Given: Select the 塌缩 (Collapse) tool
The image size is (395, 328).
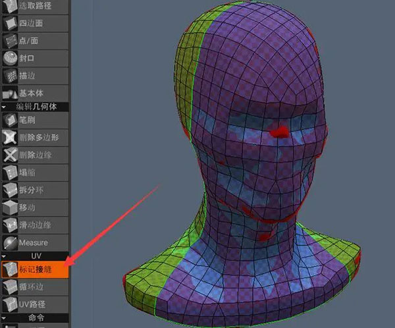Looking at the screenshot, I should 34,173.
